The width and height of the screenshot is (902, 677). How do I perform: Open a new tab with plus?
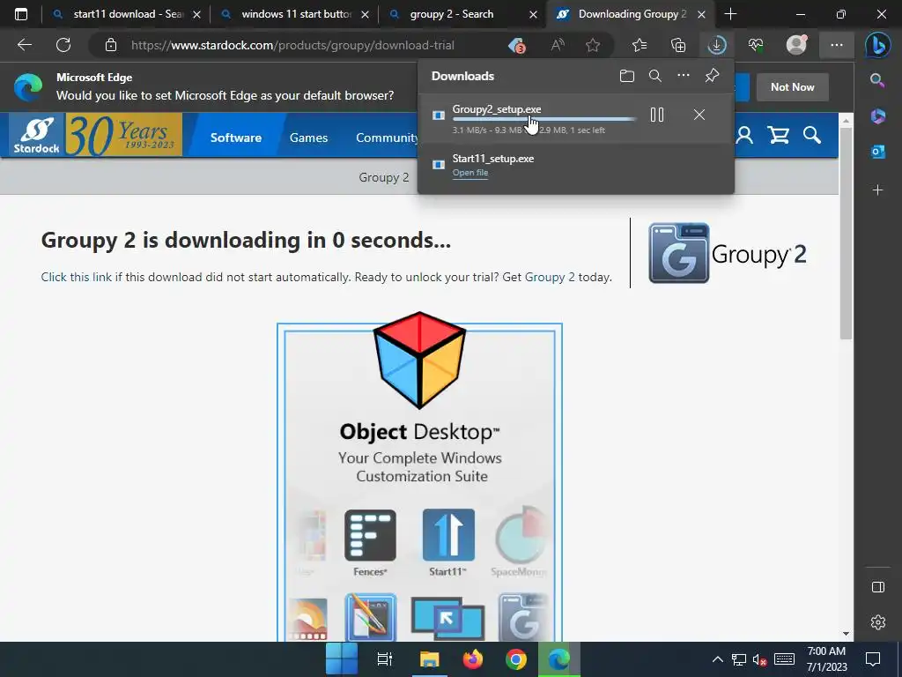point(730,14)
